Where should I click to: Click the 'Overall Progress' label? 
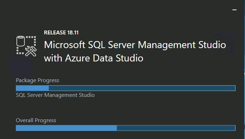point(36,120)
